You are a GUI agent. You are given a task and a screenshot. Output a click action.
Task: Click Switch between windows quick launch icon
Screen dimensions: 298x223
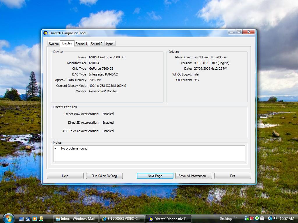pyautogui.click(x=28, y=219)
